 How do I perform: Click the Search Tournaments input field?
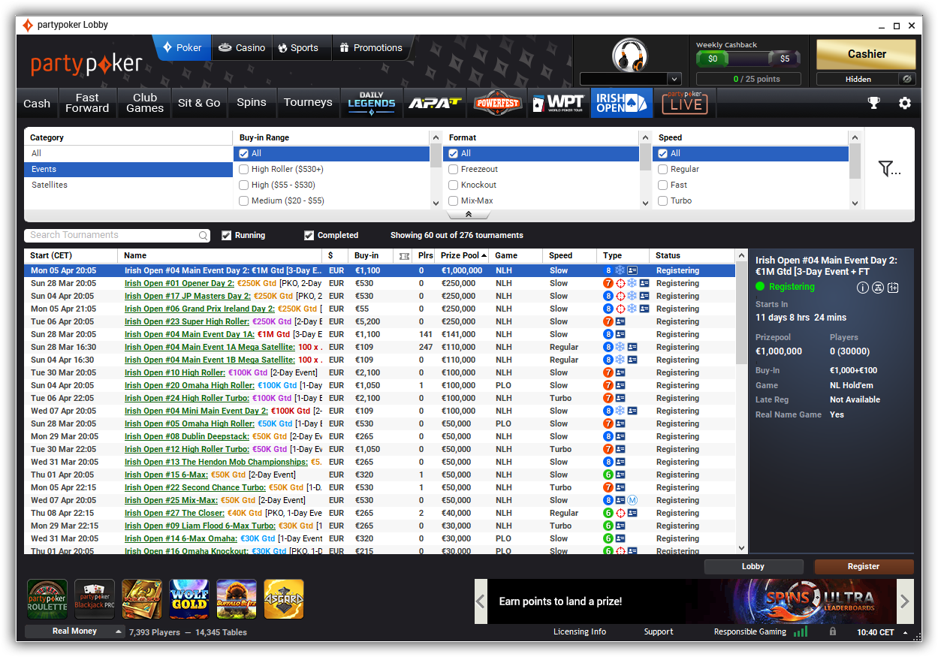coord(113,236)
